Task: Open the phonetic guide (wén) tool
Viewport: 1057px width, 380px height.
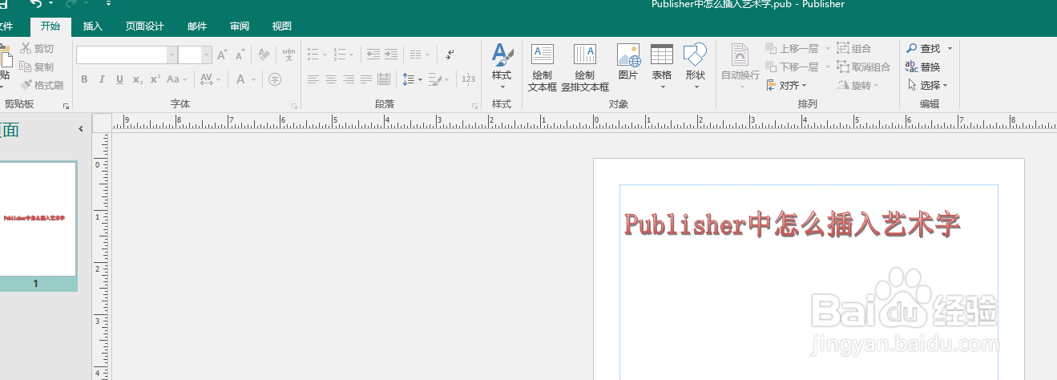Action: [x=289, y=55]
